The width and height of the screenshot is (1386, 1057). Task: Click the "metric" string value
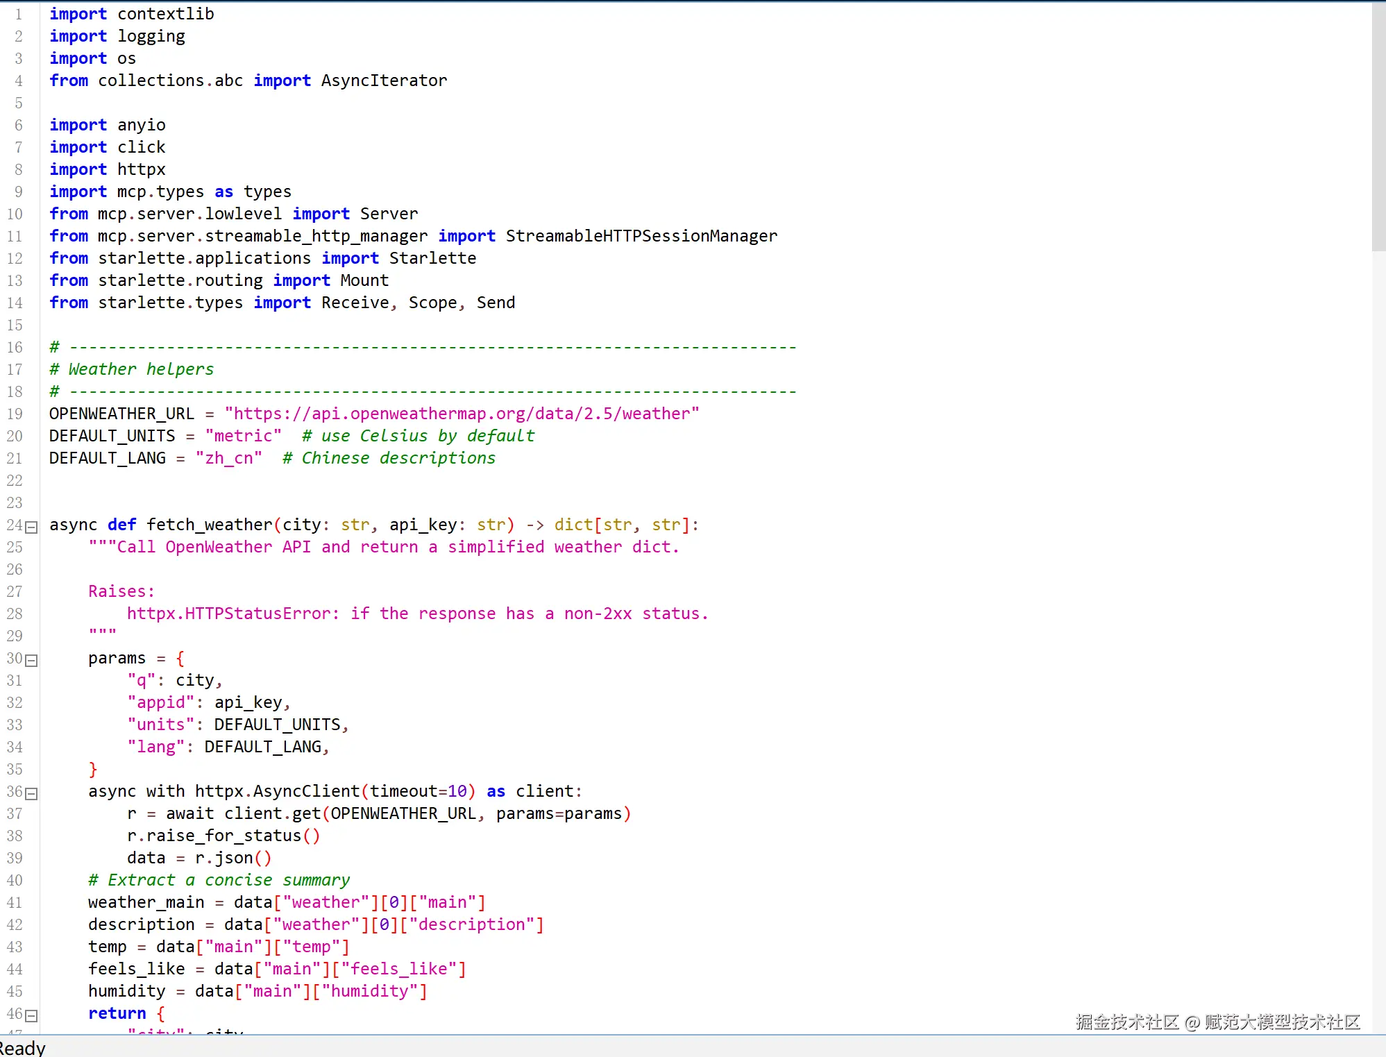click(243, 437)
